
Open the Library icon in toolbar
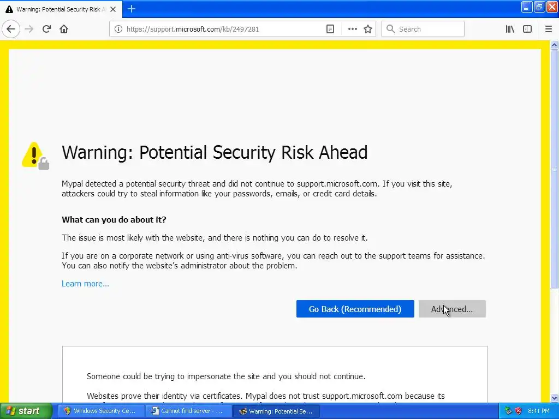click(510, 29)
